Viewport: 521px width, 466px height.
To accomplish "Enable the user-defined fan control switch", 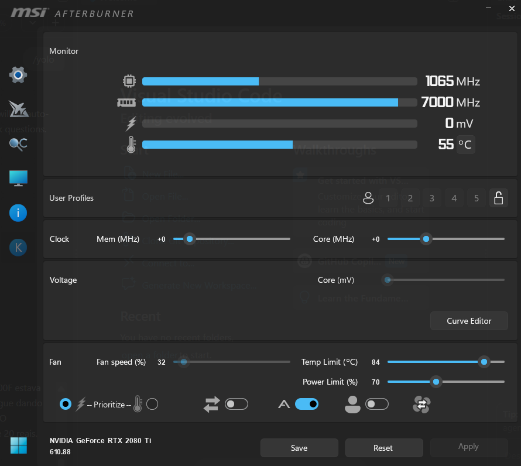I will pos(377,404).
